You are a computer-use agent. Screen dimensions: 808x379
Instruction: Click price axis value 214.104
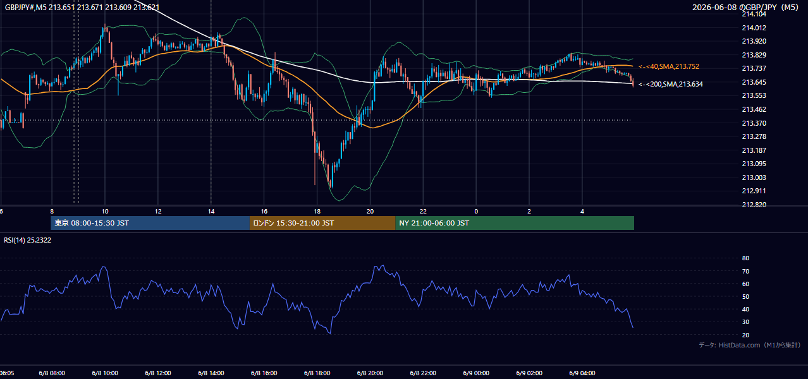click(754, 14)
